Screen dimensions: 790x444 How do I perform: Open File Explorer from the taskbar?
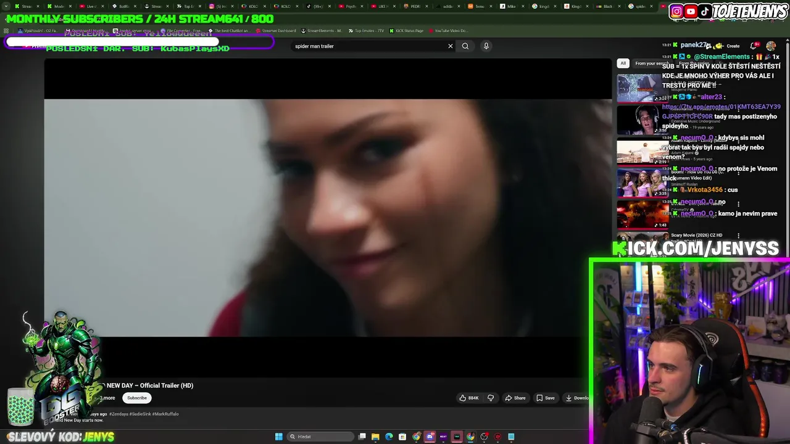tap(375, 437)
